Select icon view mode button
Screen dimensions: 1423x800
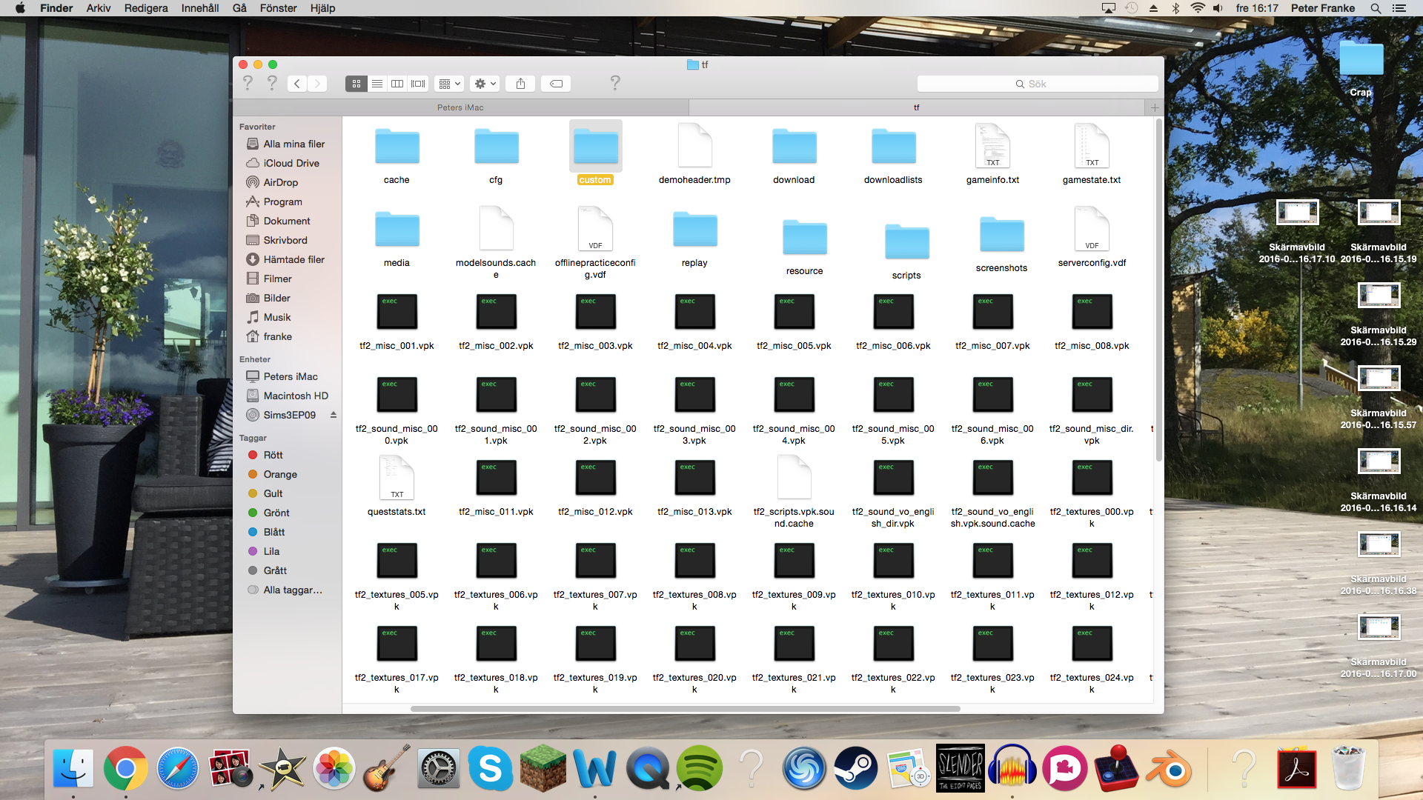[x=356, y=84]
